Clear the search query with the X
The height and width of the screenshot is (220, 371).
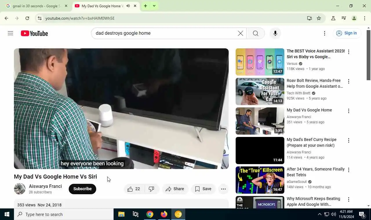241,33
